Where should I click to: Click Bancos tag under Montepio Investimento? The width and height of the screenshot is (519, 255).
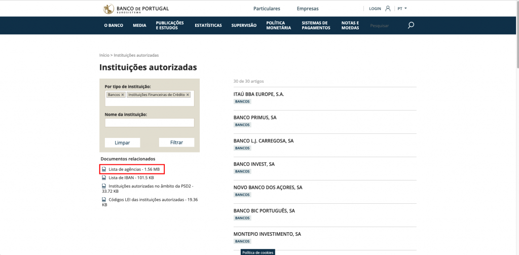pyautogui.click(x=242, y=241)
